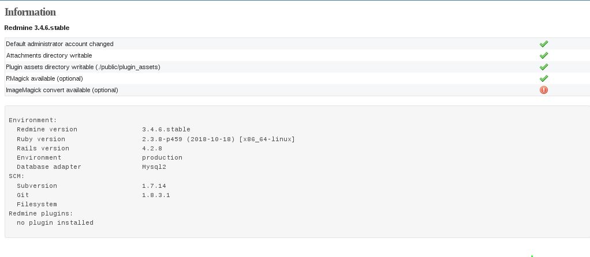
Task: Click the Subversion version 1.7.14
Action: click(x=154, y=186)
